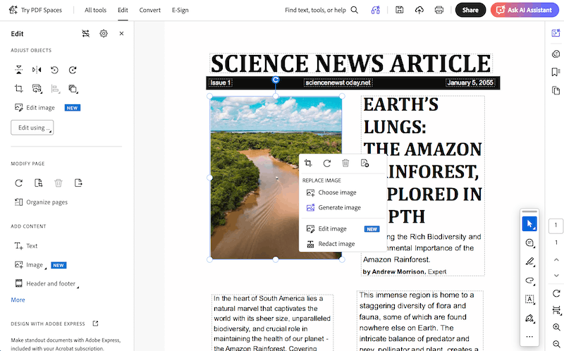Screen dimensions: 564x351
Task: Click the AI headphones icon in top bar
Action: click(376, 10)
